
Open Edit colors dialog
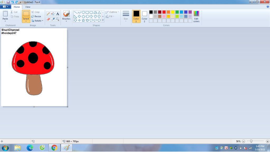[x=196, y=16]
